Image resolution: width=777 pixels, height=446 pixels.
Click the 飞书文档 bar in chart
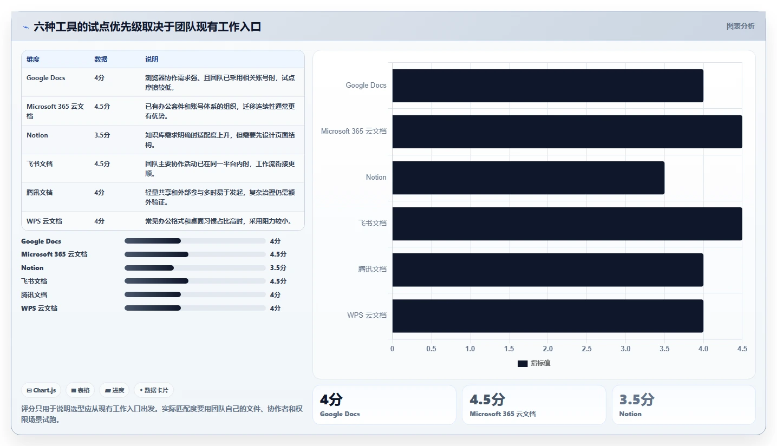pyautogui.click(x=567, y=224)
